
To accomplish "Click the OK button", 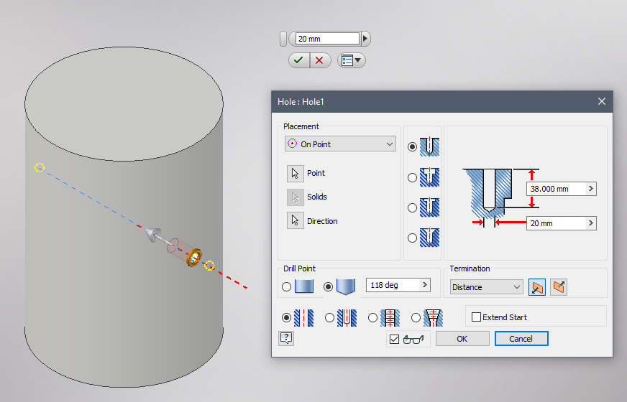I will (x=462, y=339).
